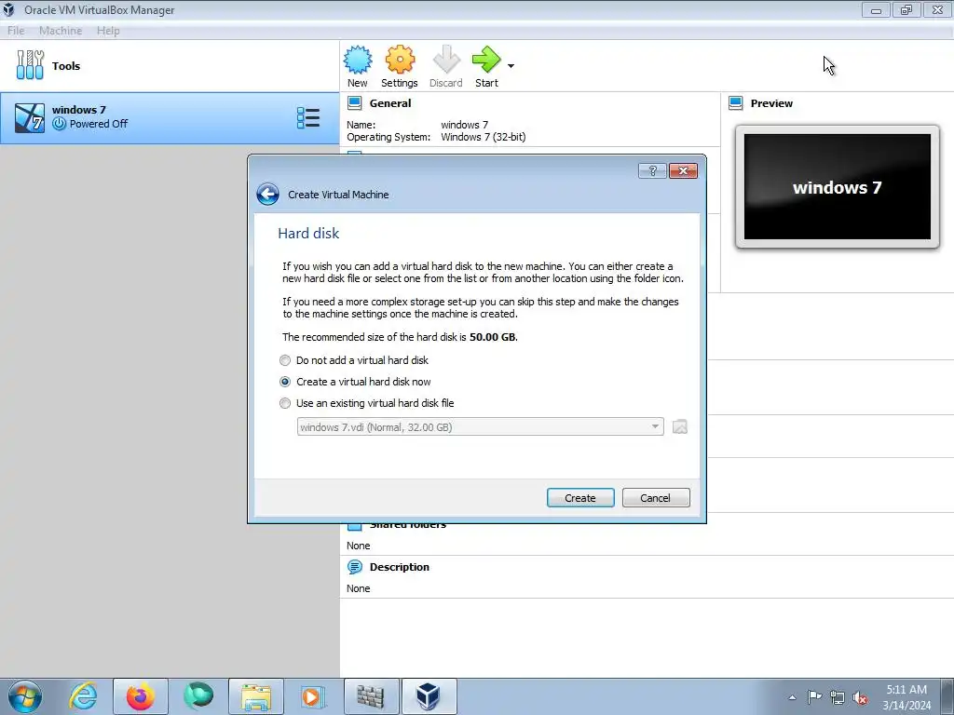Screen dimensions: 954x715
Task: Open Windows Explorer folder taskbar icon
Action: point(256,696)
